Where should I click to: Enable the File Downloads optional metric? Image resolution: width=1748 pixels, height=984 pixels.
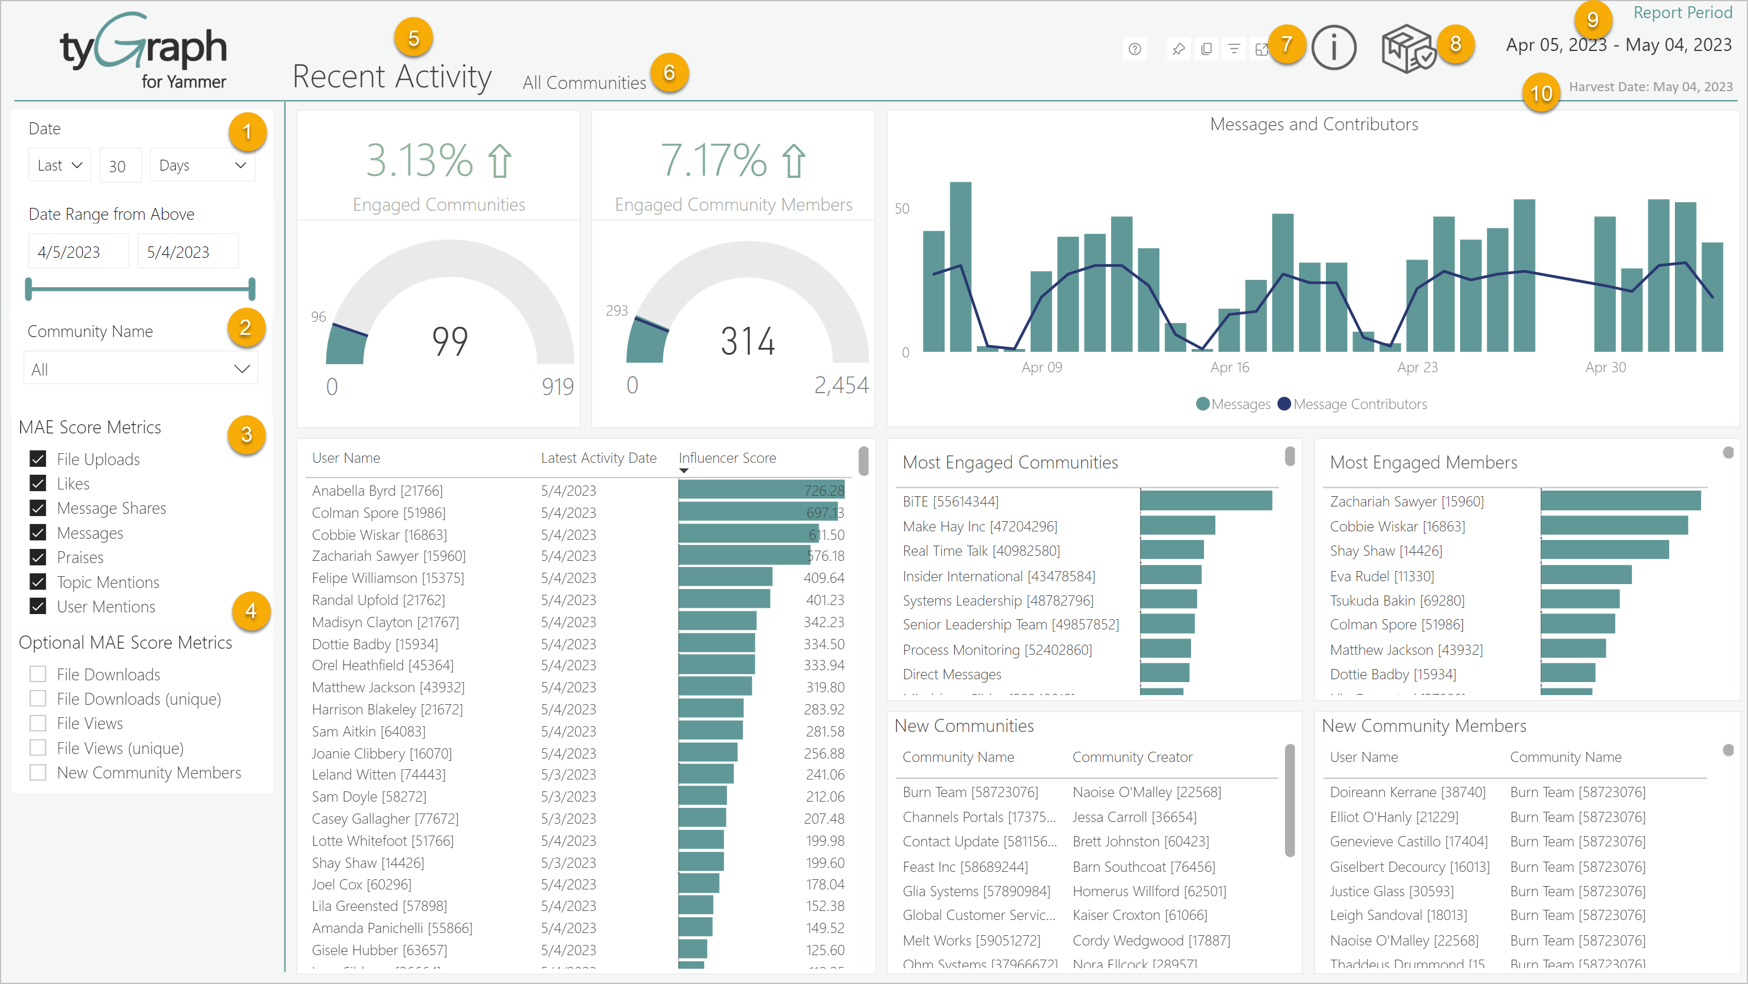click(x=38, y=674)
